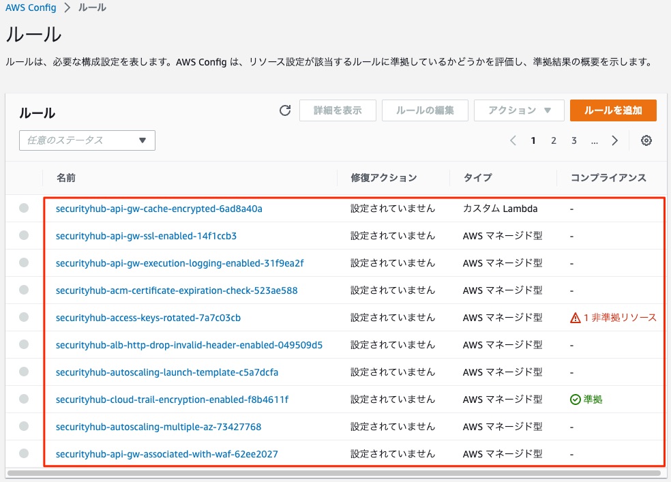Open securityhub-acm-certificate-expiration-check-523ae588 rule
This screenshot has width=671, height=482.
[x=177, y=290]
